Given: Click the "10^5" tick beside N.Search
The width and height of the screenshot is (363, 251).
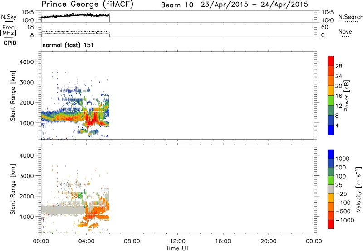Looking at the screenshot, I should 327,13.
